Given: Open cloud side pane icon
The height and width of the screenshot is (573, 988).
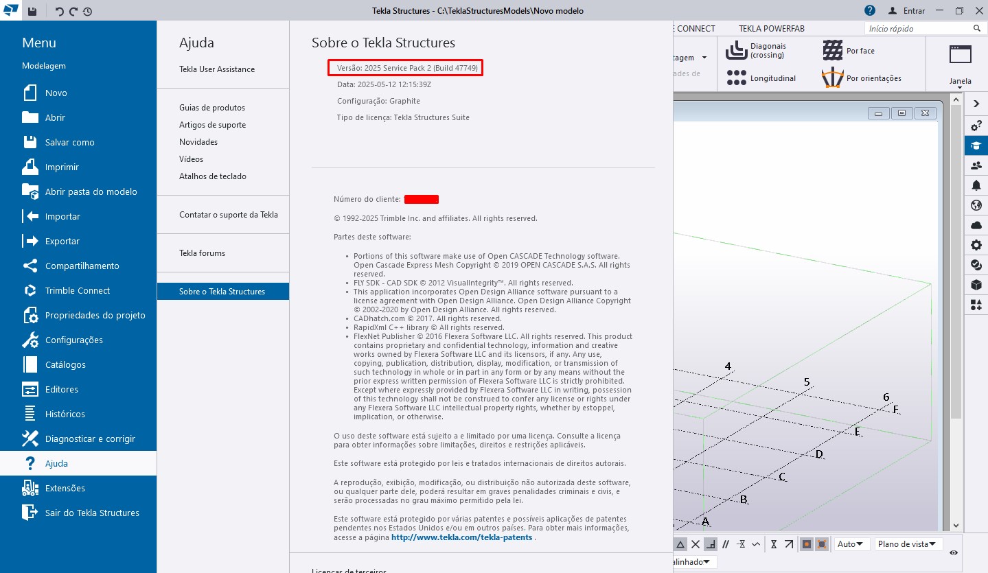Looking at the screenshot, I should pos(976,225).
